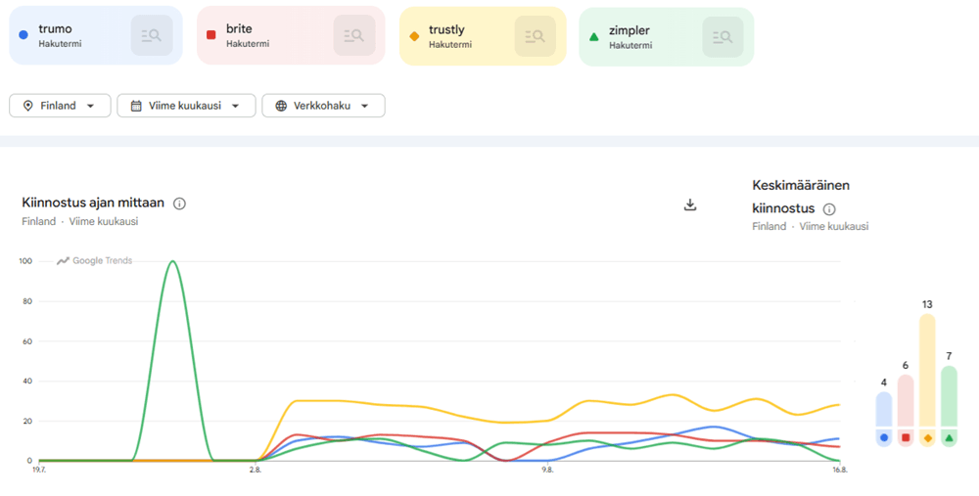This screenshot has height=496, width=979.
Task: Click the Kiinnostus ajan mittaan heading
Action: pyautogui.click(x=93, y=203)
